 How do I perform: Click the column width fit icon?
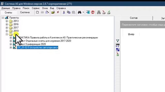[118, 45]
